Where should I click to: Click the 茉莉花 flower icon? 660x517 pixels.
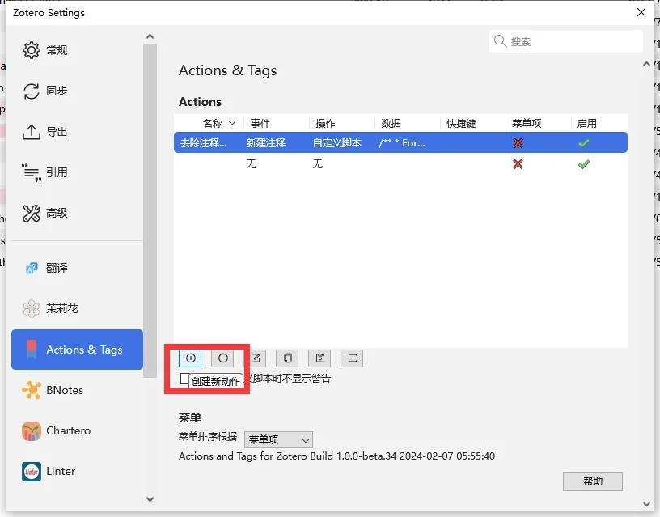click(32, 308)
